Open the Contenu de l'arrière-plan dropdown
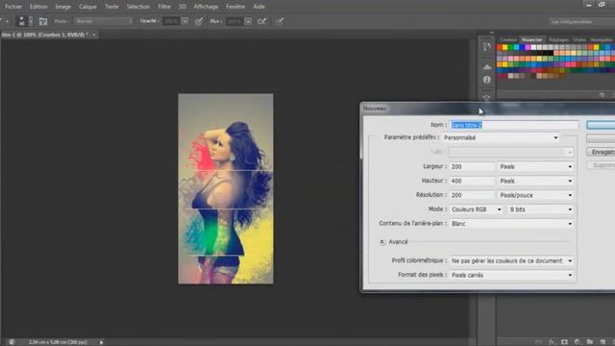This screenshot has width=615, height=346. coord(511,224)
